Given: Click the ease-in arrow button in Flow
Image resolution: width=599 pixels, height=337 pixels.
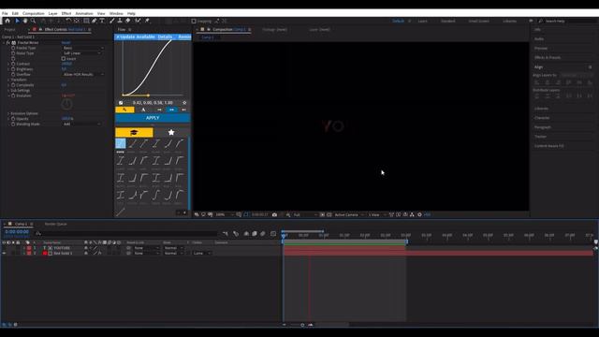Looking at the screenshot, I should point(159,110).
